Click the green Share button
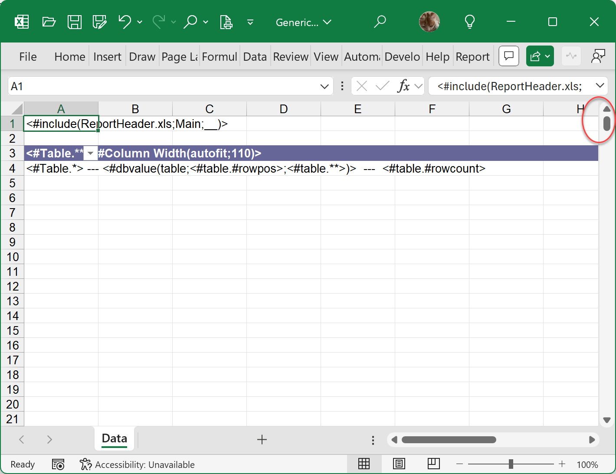This screenshot has height=474, width=616. (535, 56)
